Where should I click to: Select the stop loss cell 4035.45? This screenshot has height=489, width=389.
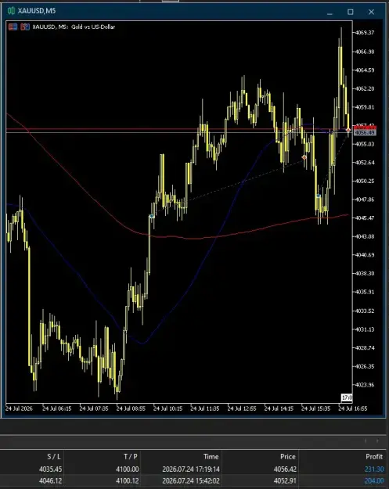click(50, 469)
